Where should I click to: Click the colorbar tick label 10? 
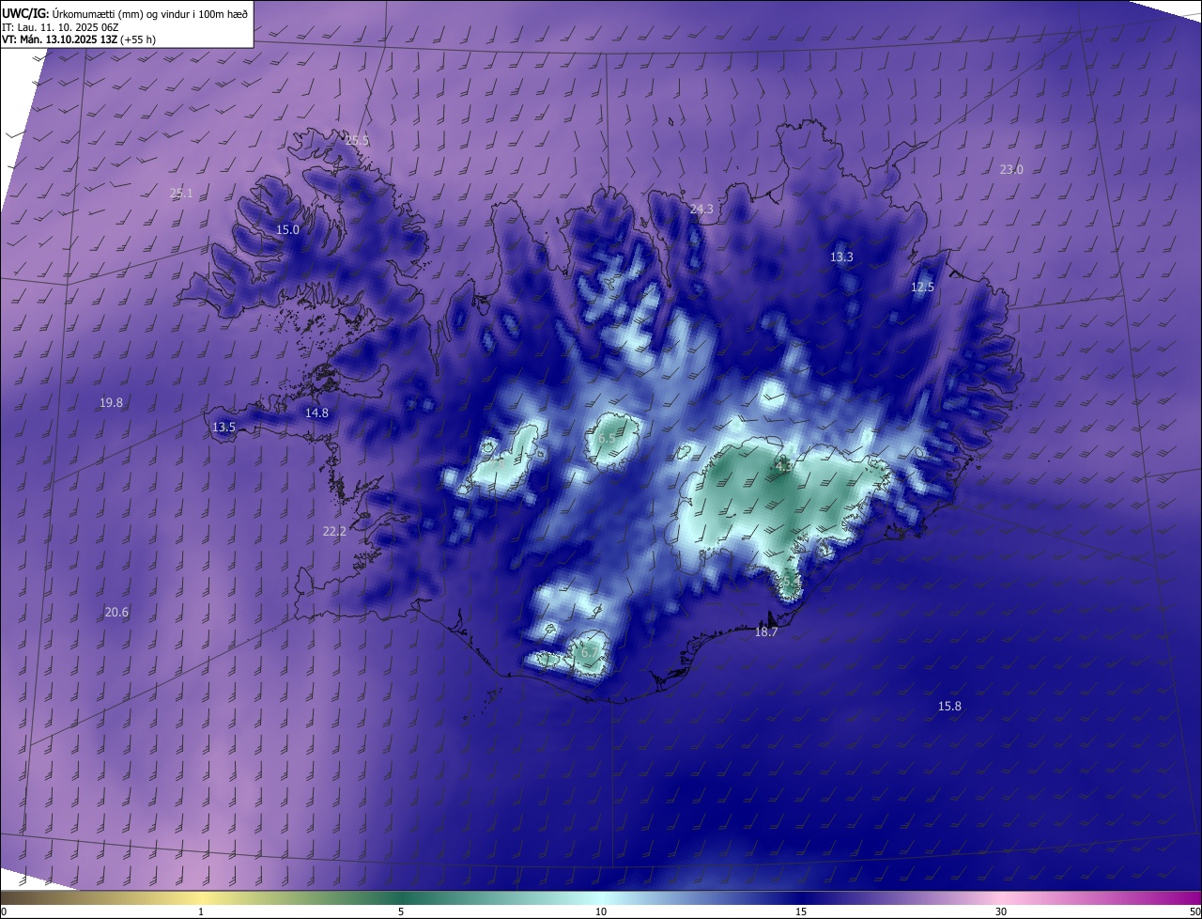coord(601,911)
